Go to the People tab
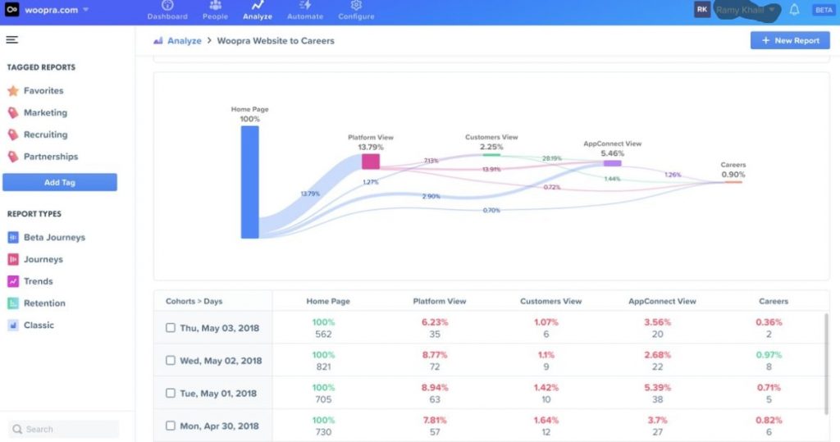Viewport: 840px width, 442px height. coord(216,11)
